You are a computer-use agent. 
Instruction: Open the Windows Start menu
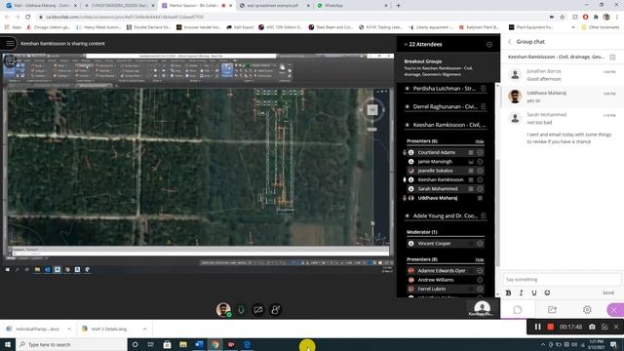point(8,344)
